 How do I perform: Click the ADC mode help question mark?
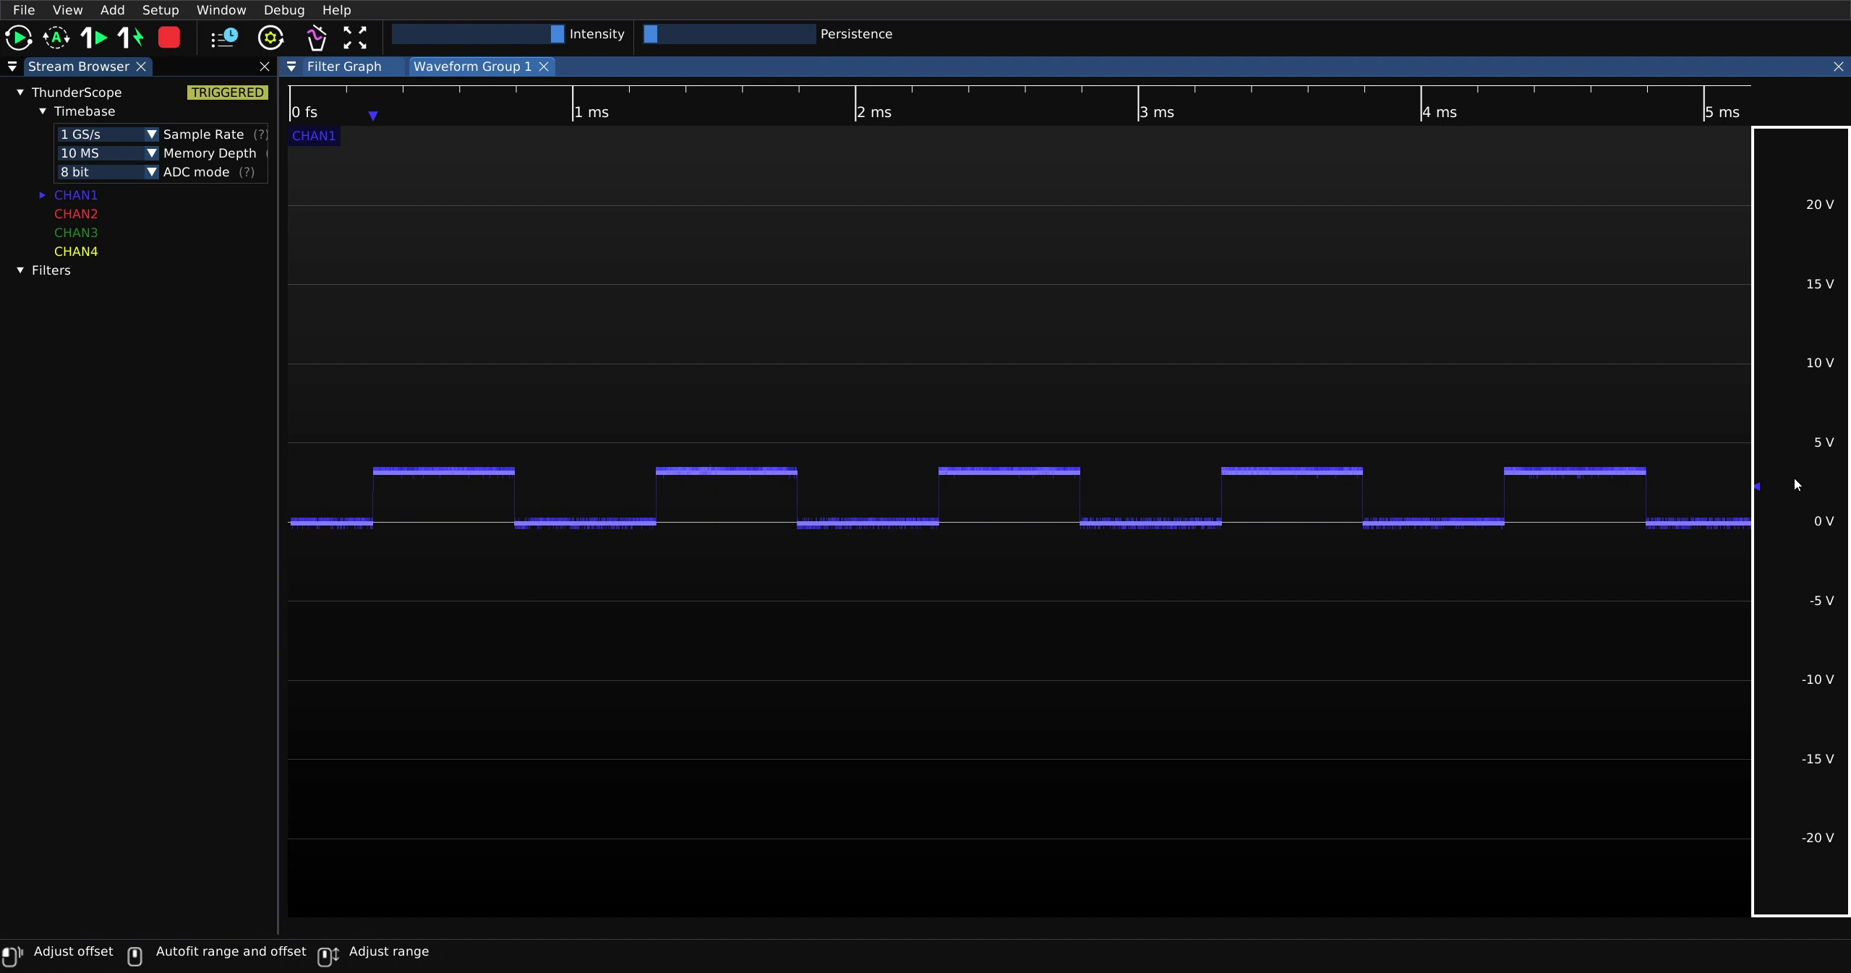pos(247,172)
